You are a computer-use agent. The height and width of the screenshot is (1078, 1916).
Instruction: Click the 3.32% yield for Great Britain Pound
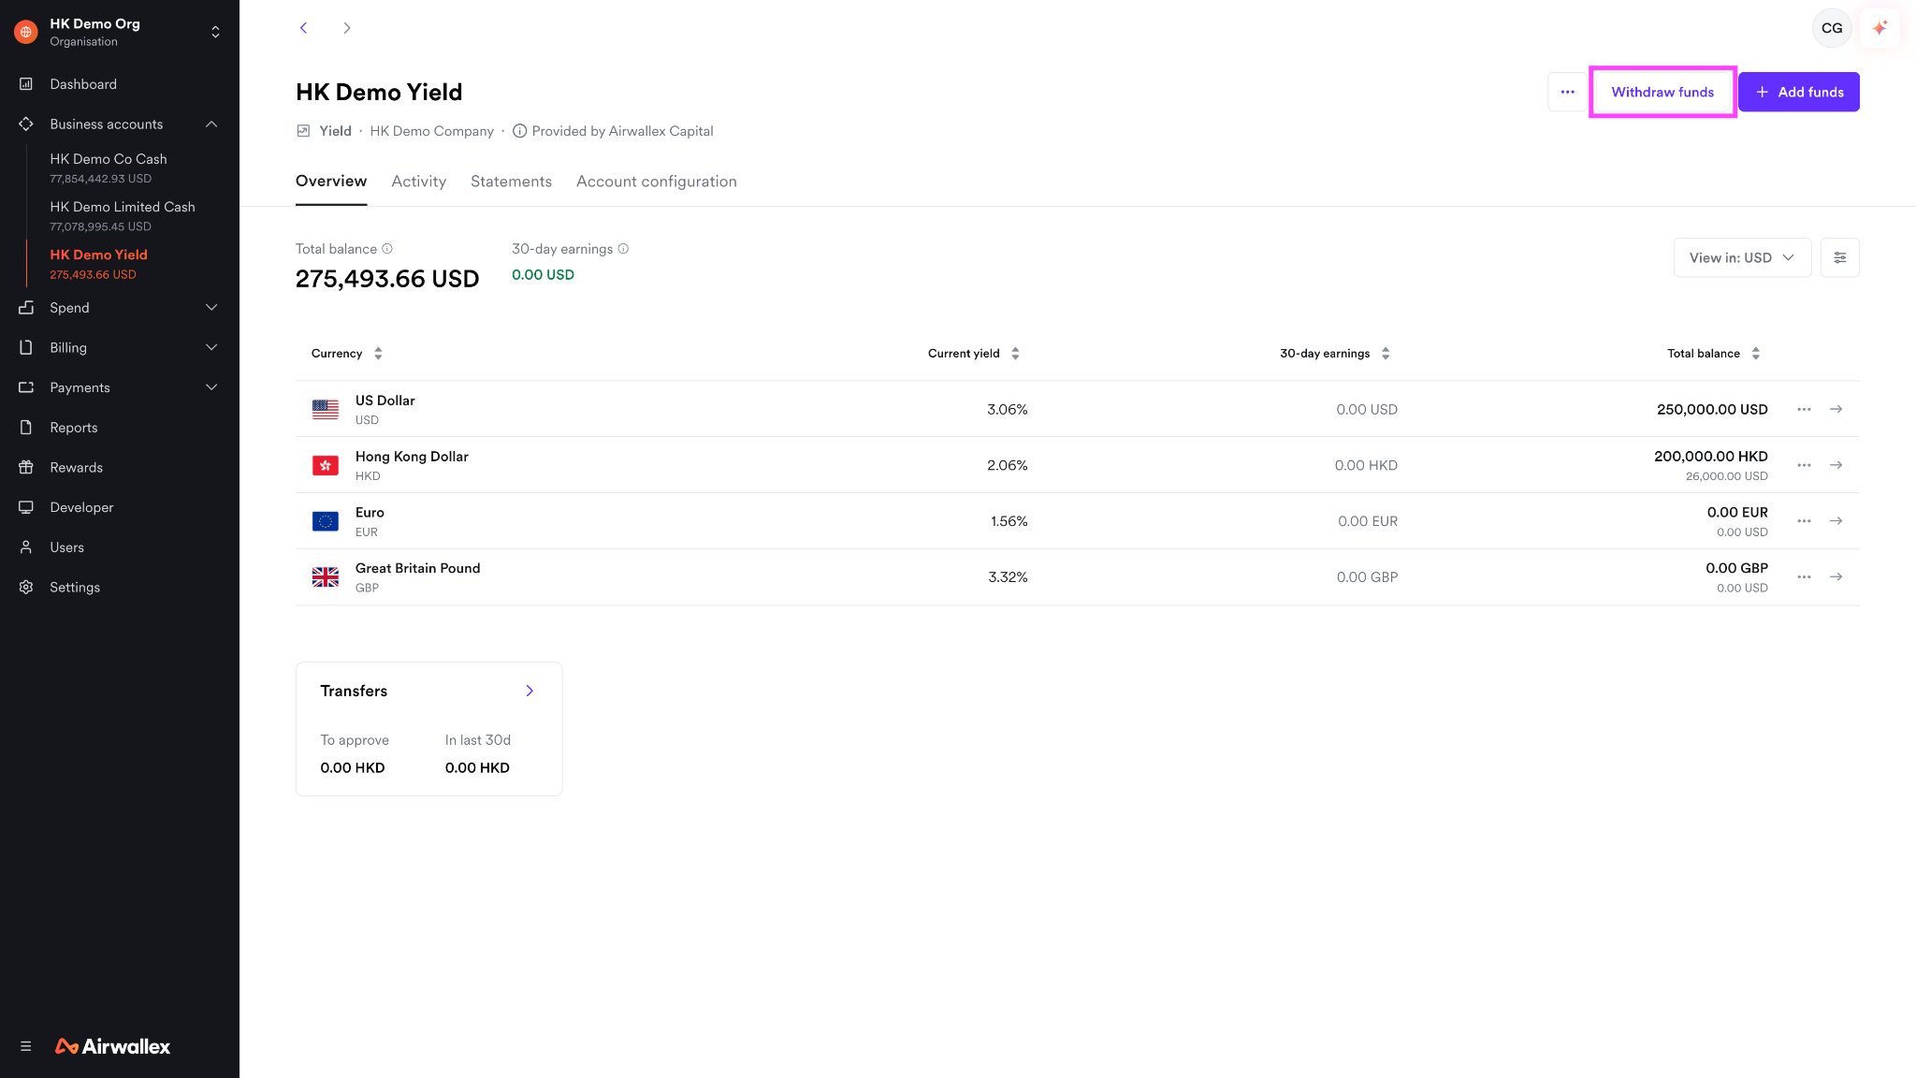point(1008,577)
